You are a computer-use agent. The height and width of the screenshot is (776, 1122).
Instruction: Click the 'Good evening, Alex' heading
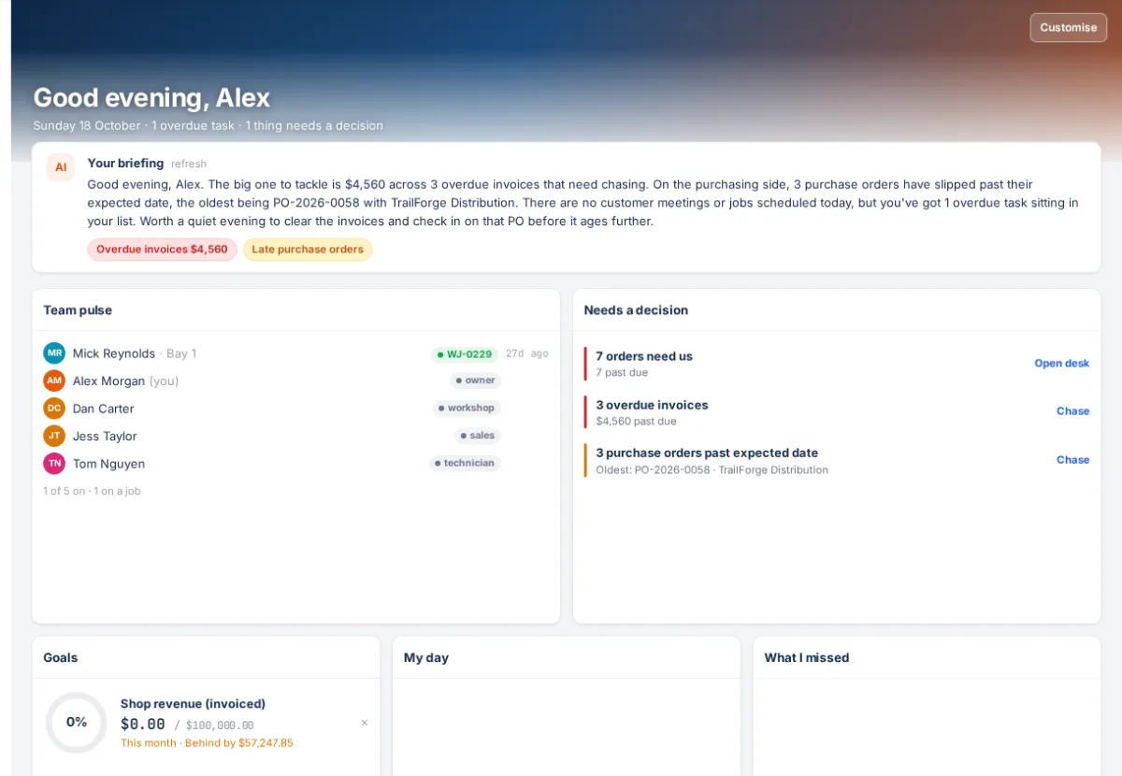(x=151, y=97)
